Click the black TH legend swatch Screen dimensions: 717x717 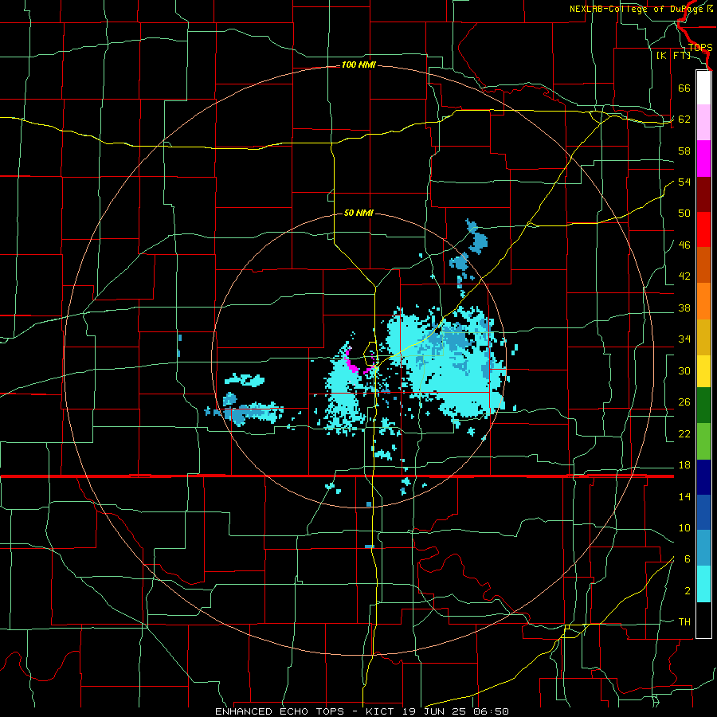[703, 620]
